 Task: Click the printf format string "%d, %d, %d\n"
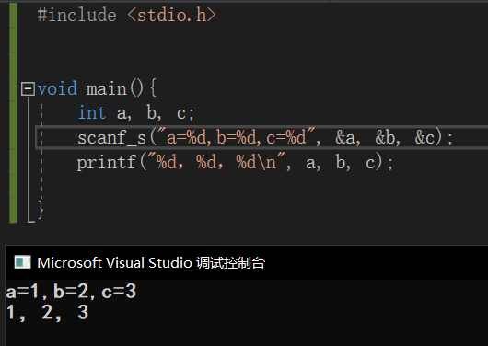[x=216, y=162]
